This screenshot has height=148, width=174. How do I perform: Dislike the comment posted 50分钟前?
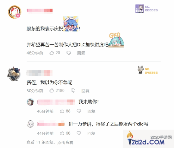click(x=73, y=91)
